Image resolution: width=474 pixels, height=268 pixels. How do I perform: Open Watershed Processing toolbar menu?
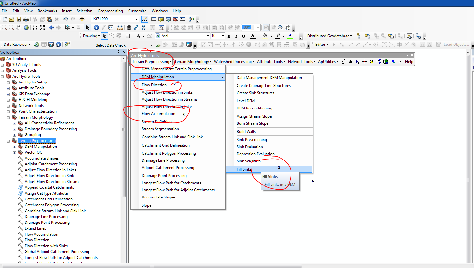[x=234, y=62]
